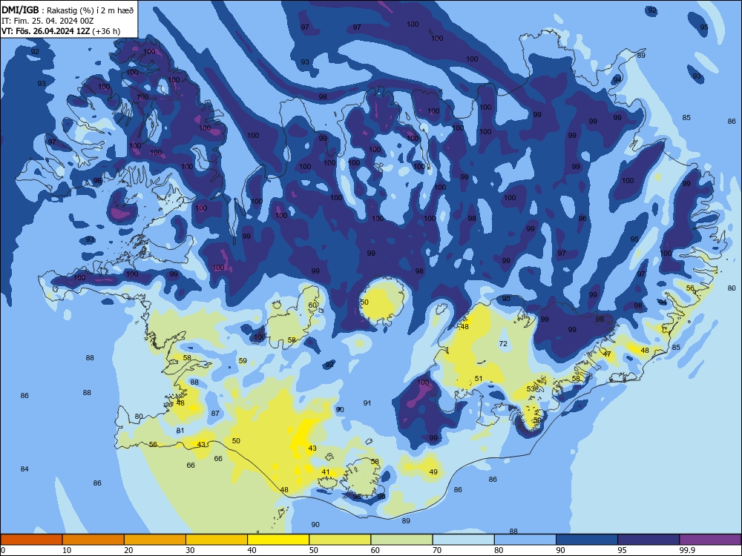The image size is (742, 556).
Task: Click the 40–50 bright yellow legend swatch
Action: coord(278,540)
